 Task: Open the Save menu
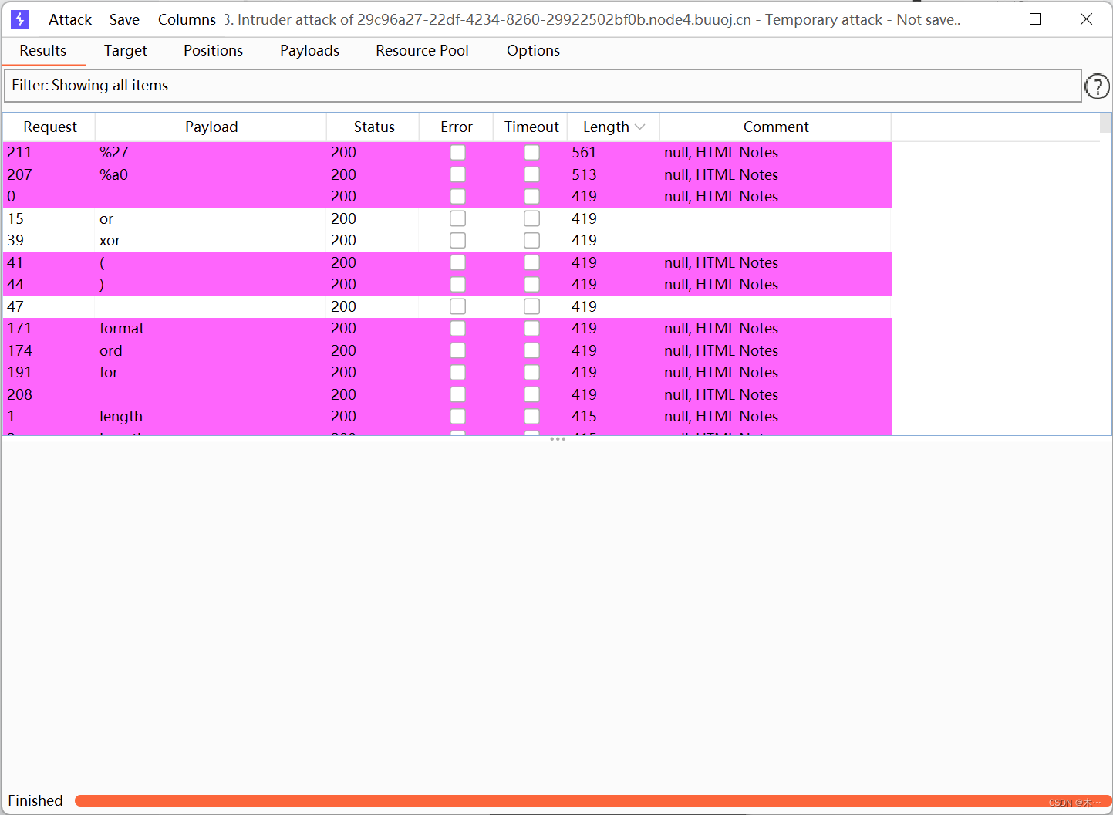[x=124, y=19]
